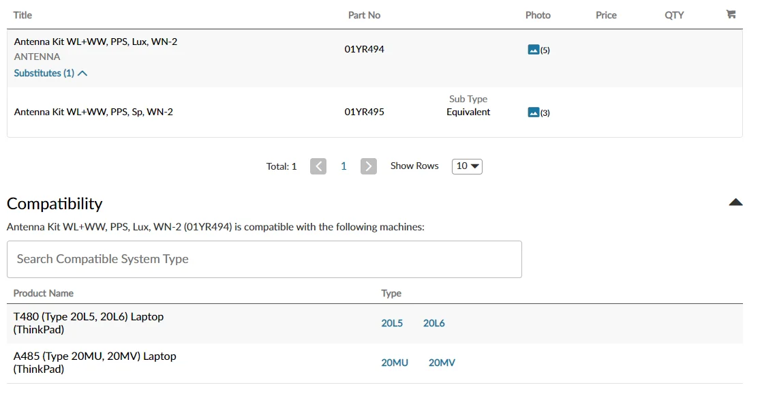762x396 pixels.
Task: Collapse the Compatibility section arrow
Action: [x=735, y=202]
